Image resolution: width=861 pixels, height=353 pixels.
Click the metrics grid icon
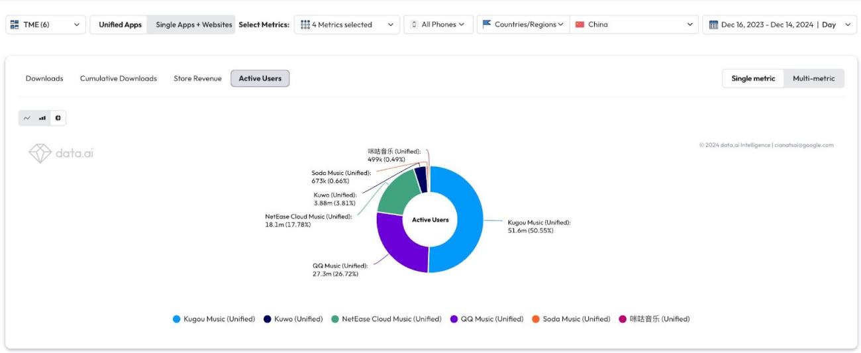click(305, 25)
